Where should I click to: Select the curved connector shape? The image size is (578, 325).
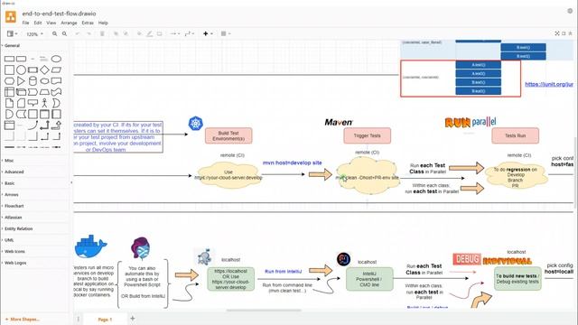pos(33,125)
